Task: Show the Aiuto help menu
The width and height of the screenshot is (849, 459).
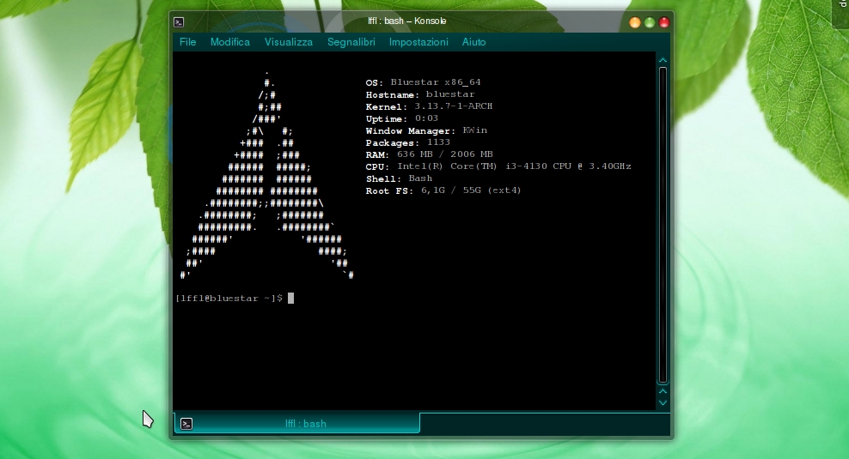Action: click(x=473, y=42)
